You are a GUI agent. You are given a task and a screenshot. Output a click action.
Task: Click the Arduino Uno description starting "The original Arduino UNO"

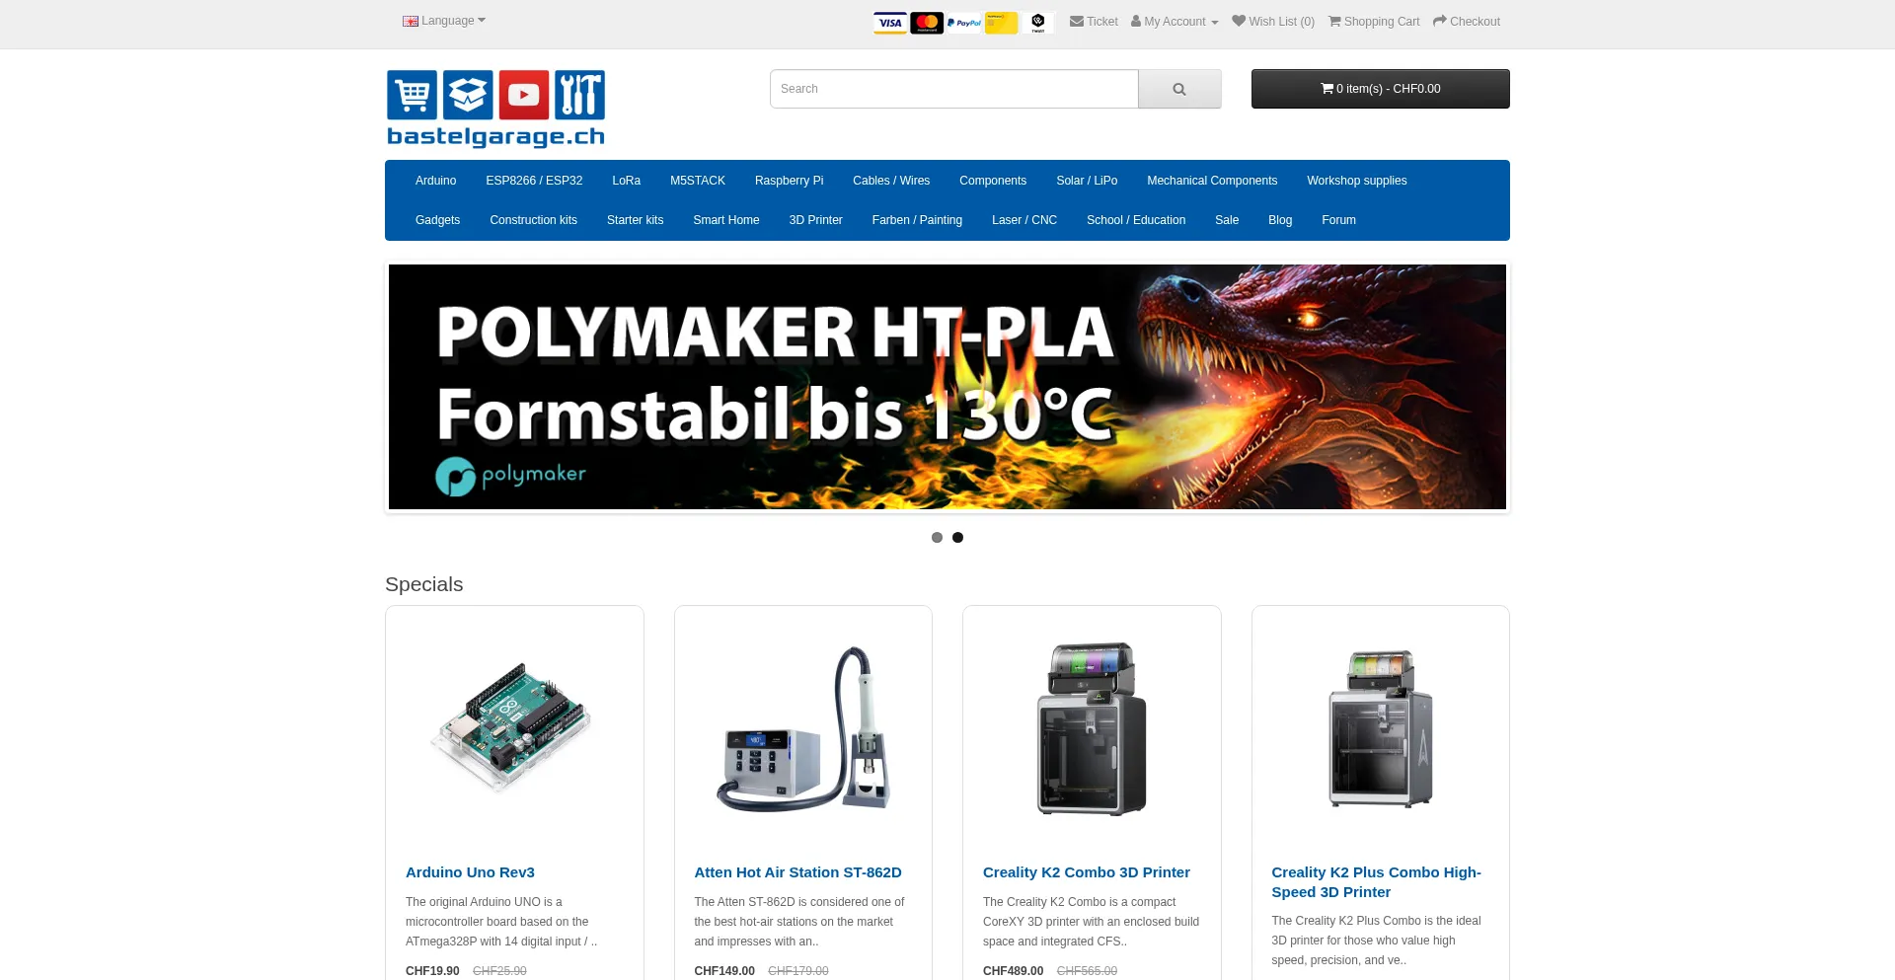(501, 922)
